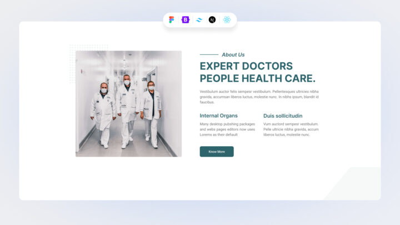Click the PEOPLE HEALTH CARE heading line
Viewport: 400px width, 225px height.
[258, 78]
